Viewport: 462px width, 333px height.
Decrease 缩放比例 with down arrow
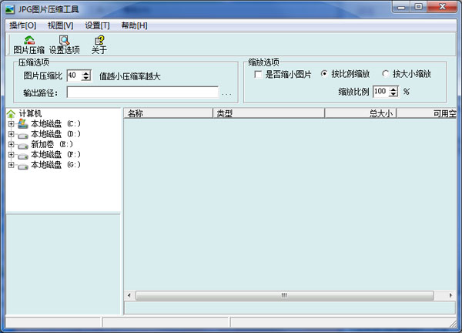[393, 94]
